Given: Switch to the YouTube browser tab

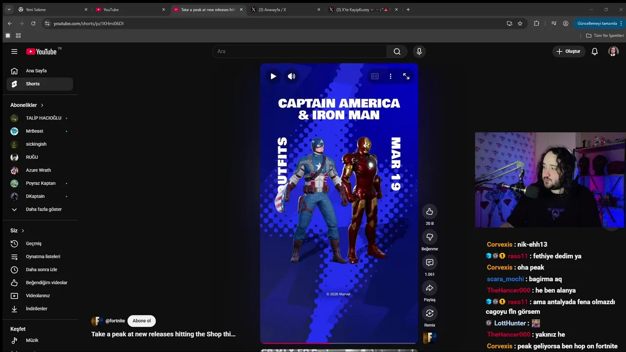Looking at the screenshot, I should point(131,9).
